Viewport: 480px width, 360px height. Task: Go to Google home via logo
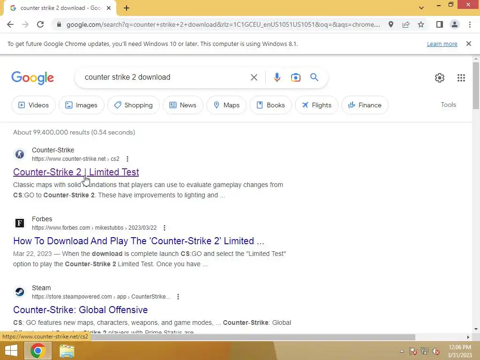(x=32, y=78)
